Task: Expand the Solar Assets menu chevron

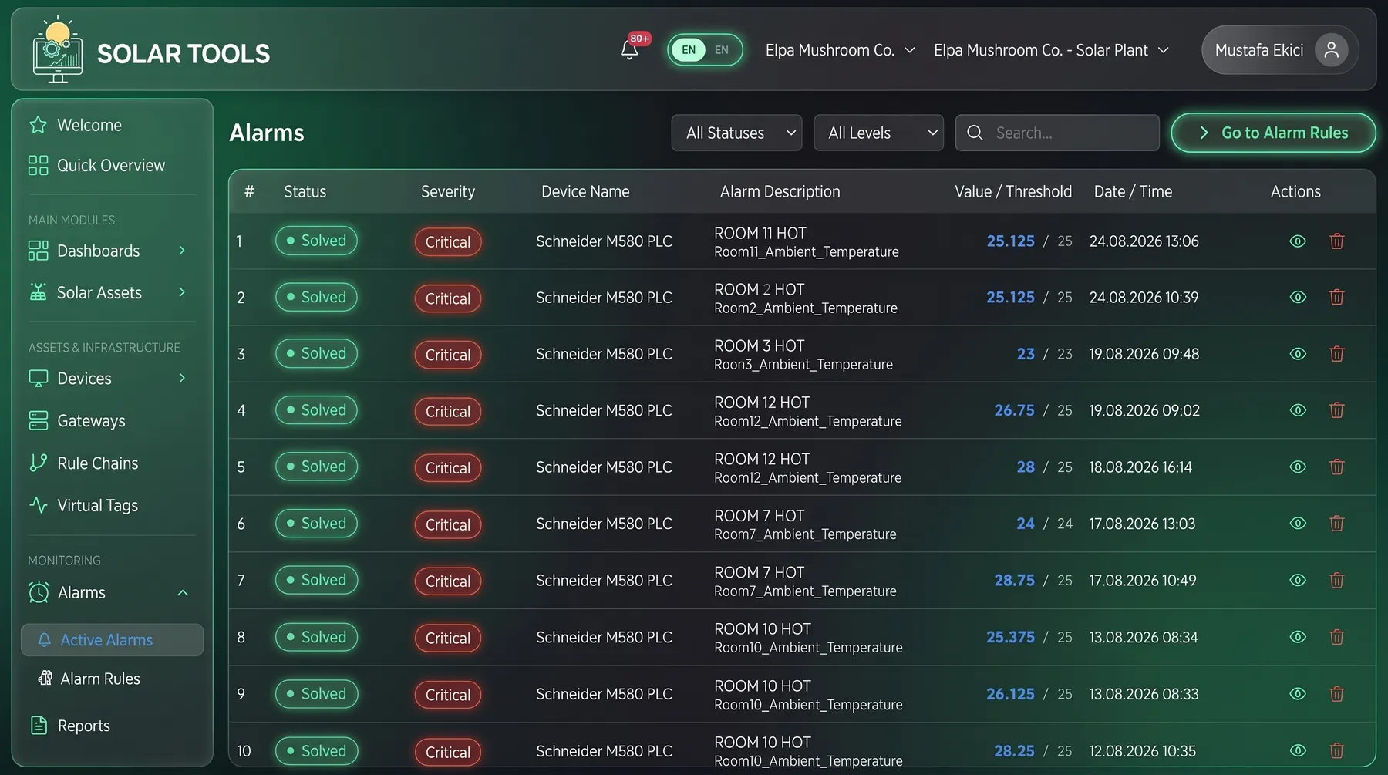Action: pyautogui.click(x=182, y=292)
